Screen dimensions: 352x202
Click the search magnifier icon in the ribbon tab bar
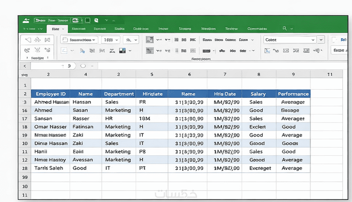pos(285,29)
